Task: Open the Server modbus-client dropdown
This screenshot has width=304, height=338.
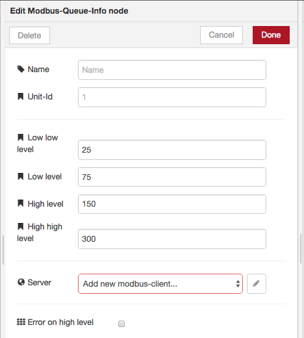Action: point(160,284)
